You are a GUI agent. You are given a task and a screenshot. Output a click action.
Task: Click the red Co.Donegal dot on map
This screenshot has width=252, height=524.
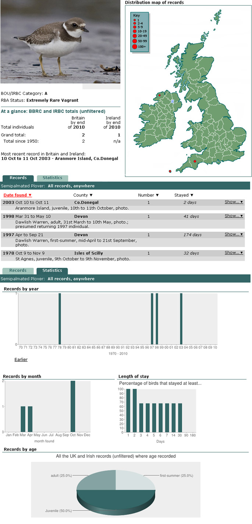(x=159, y=95)
